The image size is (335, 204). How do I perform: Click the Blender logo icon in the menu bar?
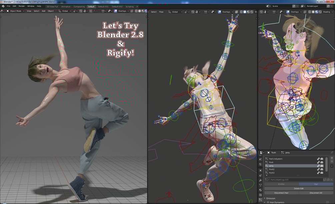pyautogui.click(x=3, y=6)
